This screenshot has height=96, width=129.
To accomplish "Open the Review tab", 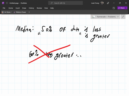I will [39, 8].
